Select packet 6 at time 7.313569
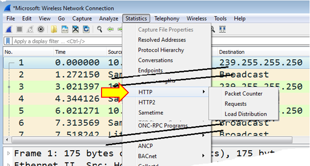Viewport: 310px width, 166px height. (x=63, y=123)
